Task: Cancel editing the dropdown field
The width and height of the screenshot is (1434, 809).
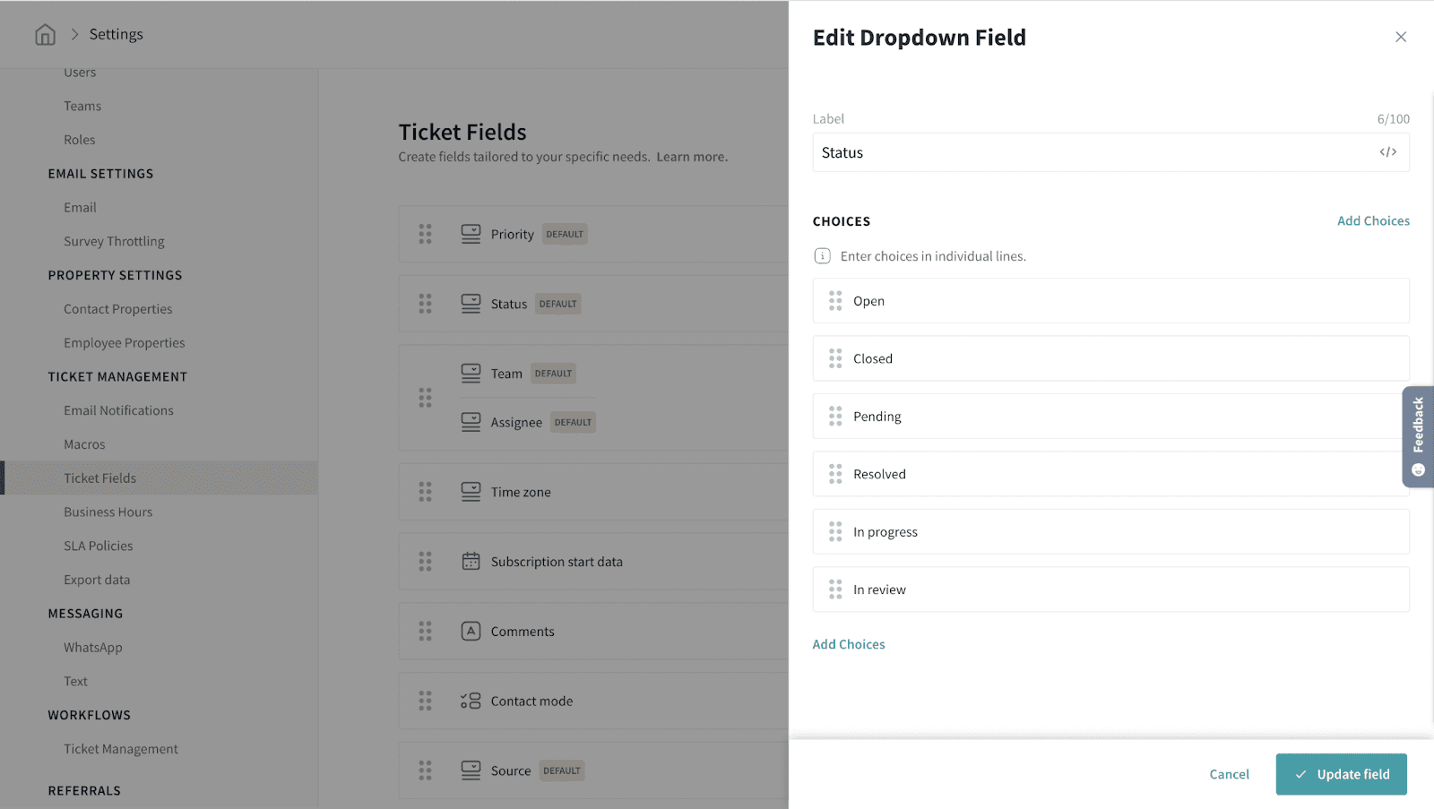Action: pos(1229,774)
